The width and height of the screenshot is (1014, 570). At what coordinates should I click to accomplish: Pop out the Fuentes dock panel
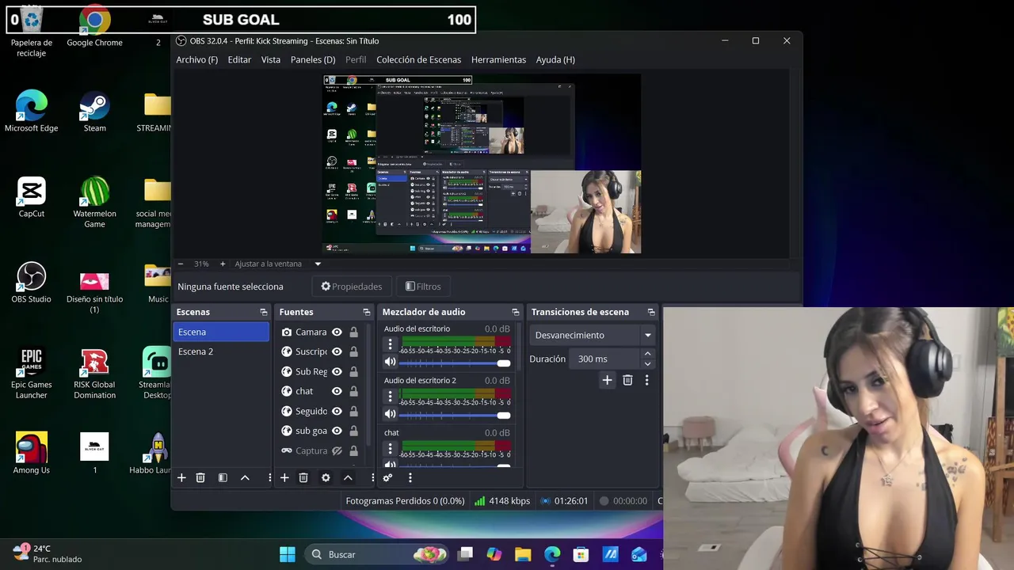[366, 312]
